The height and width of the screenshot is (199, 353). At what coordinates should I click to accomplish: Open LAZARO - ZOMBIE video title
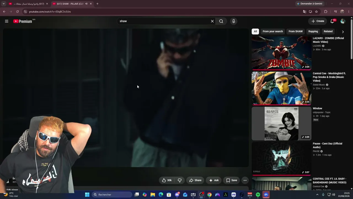coord(328,40)
